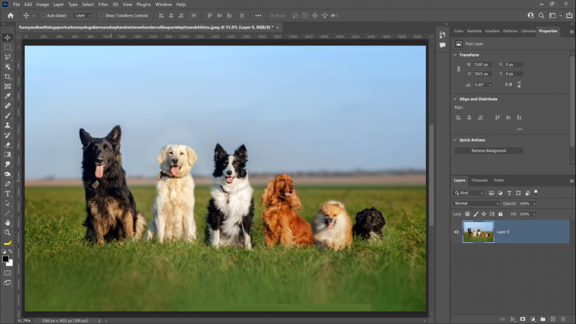This screenshot has width=576, height=324.
Task: Click the foreground color swatch
Action: click(x=5, y=259)
